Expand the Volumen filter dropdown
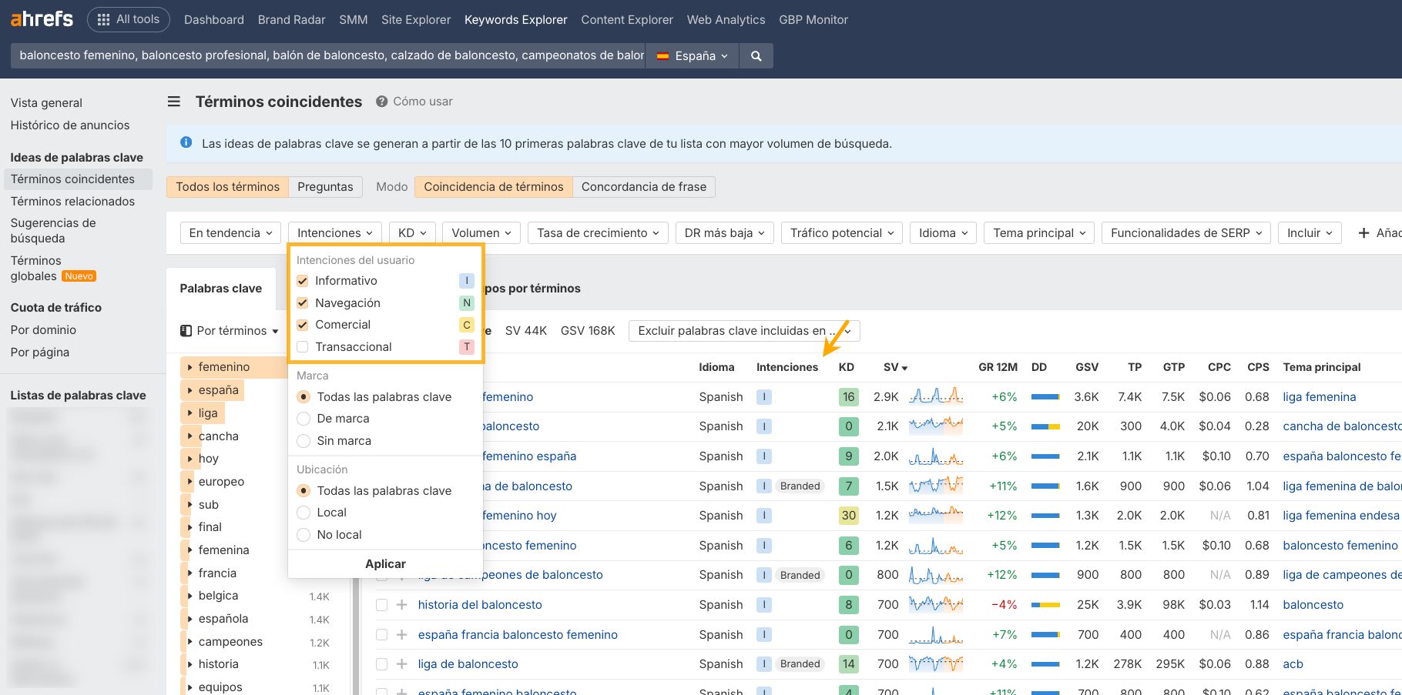 pyautogui.click(x=481, y=233)
